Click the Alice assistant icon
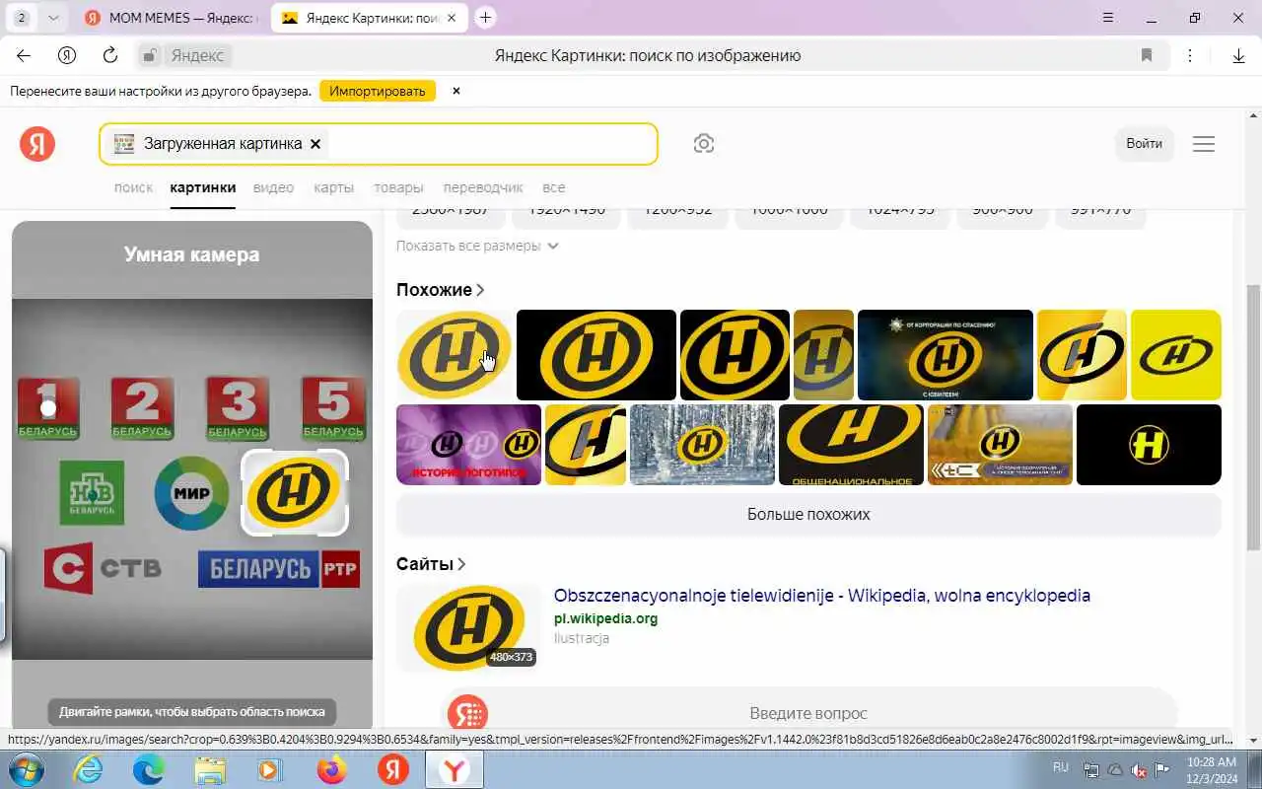 point(467,713)
